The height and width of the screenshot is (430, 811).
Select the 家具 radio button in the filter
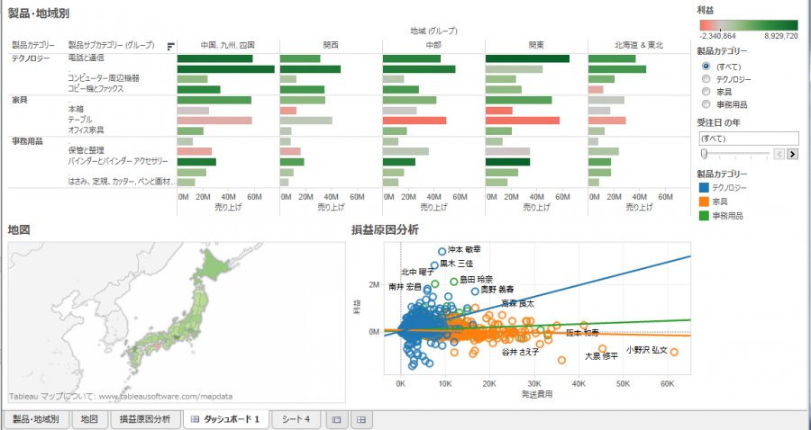(706, 92)
